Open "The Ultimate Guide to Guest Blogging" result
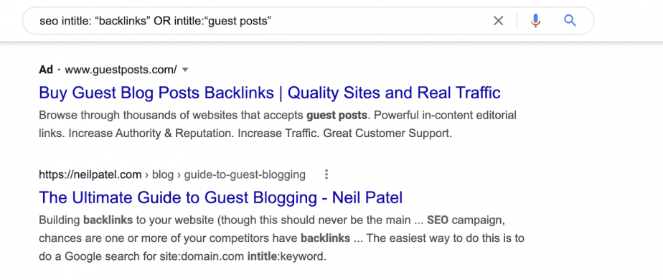The image size is (663, 280). pyautogui.click(x=221, y=197)
